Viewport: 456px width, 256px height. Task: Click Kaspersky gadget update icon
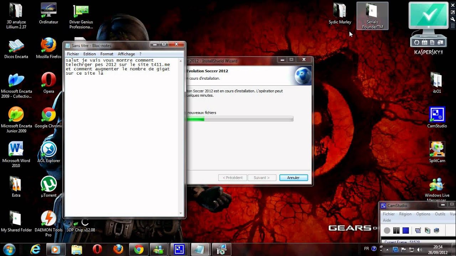tap(417, 43)
